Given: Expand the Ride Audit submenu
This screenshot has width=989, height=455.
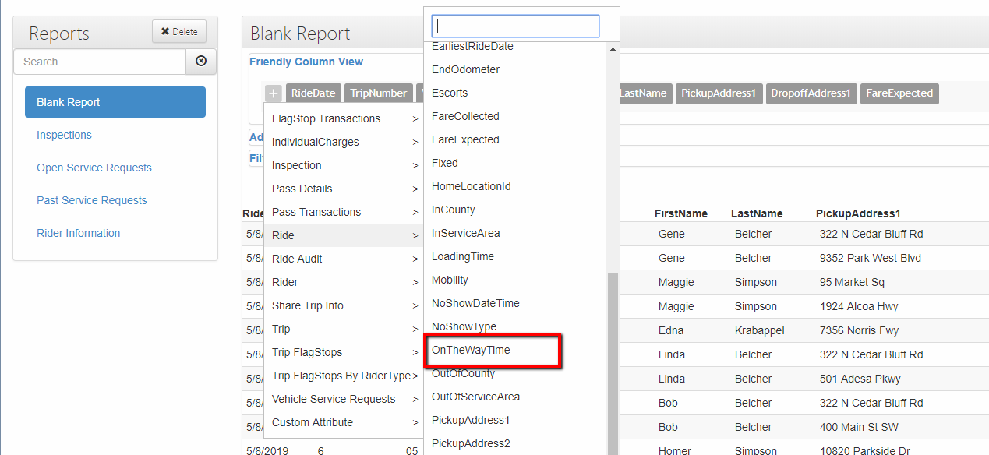Looking at the screenshot, I should pyautogui.click(x=344, y=259).
